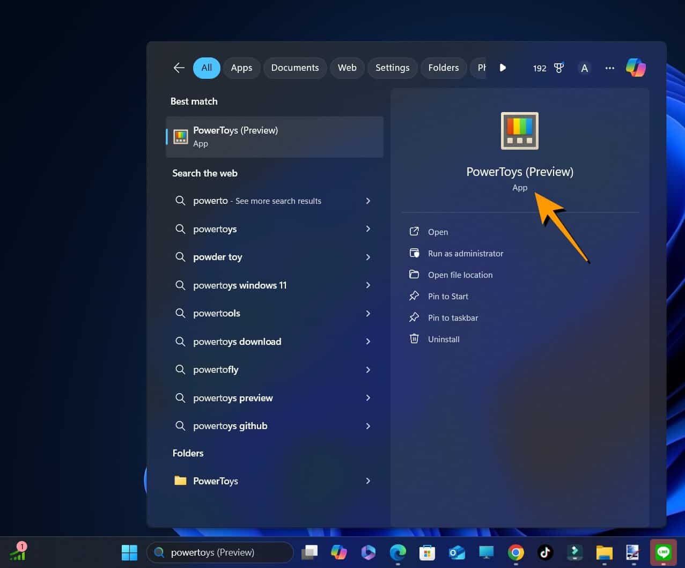Expand the powertoys github suggestion chevron
Screen dimensions: 685x568
(368, 426)
